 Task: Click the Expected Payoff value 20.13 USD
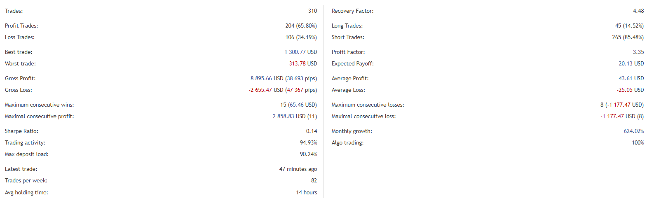[x=631, y=64]
